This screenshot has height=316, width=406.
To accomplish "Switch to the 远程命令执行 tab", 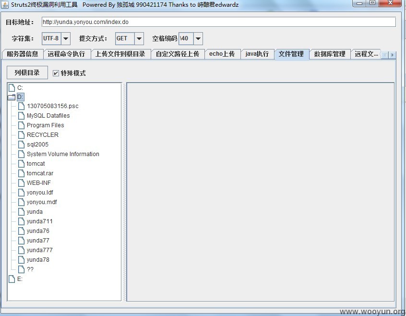I will point(67,54).
